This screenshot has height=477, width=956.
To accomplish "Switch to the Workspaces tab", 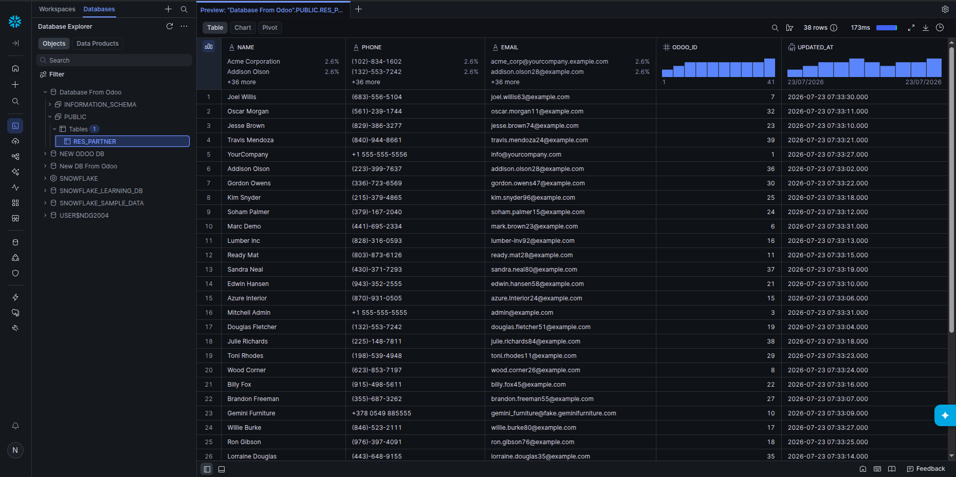I will [57, 9].
